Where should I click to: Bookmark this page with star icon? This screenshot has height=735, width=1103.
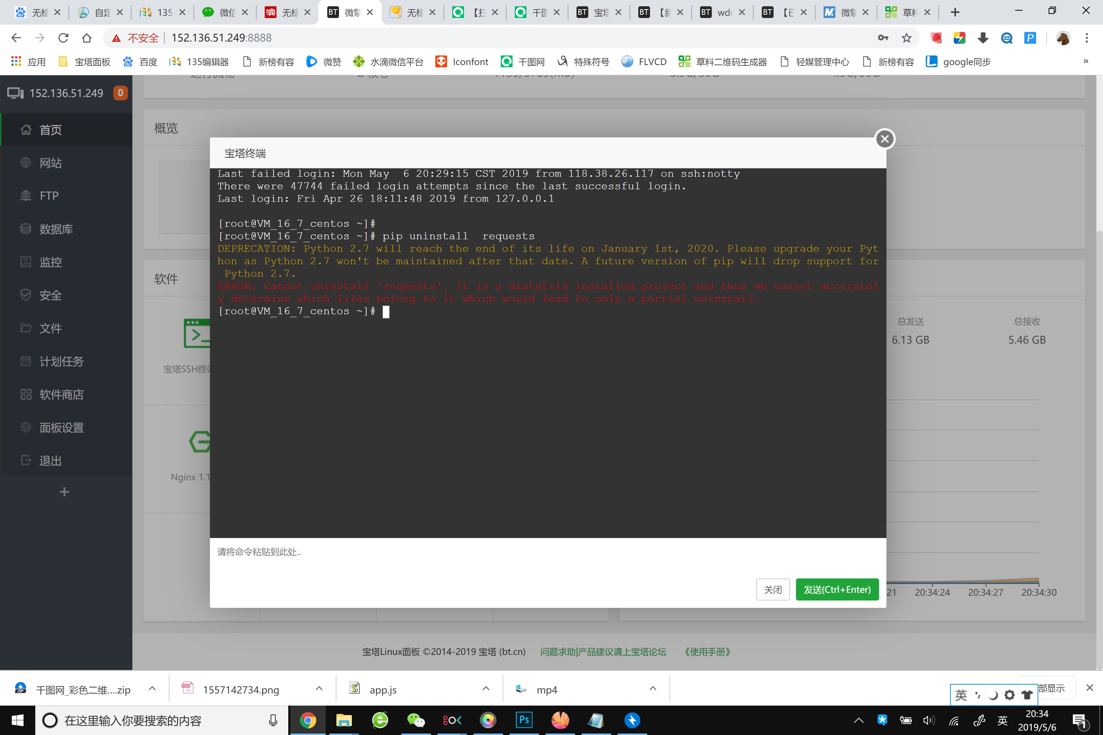point(907,37)
